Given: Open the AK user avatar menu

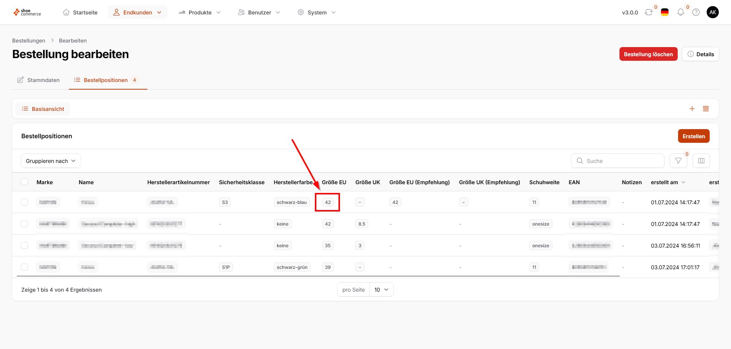Looking at the screenshot, I should [713, 13].
